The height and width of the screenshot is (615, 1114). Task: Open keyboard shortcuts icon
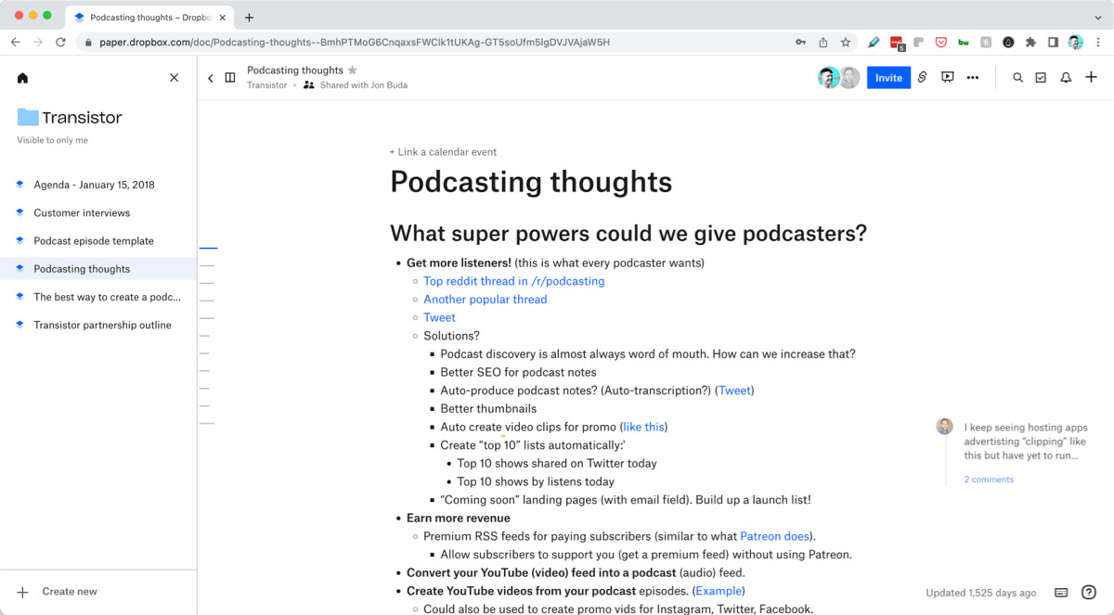[x=1061, y=593]
